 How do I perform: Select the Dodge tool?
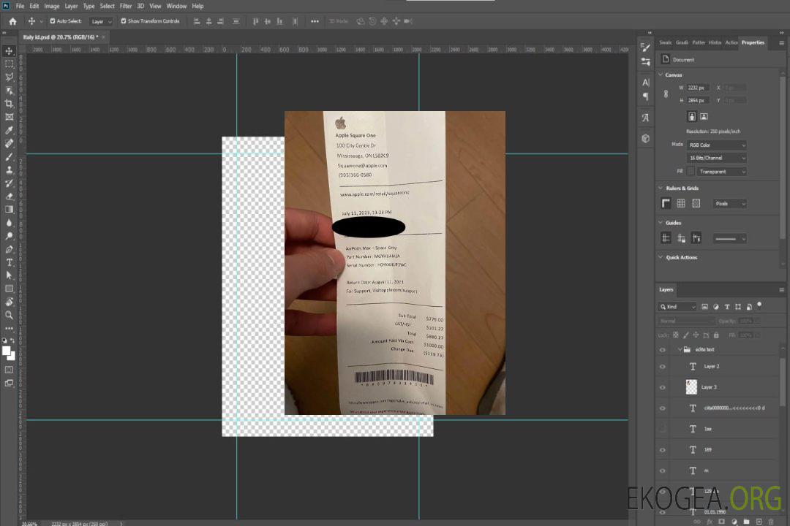(9, 235)
